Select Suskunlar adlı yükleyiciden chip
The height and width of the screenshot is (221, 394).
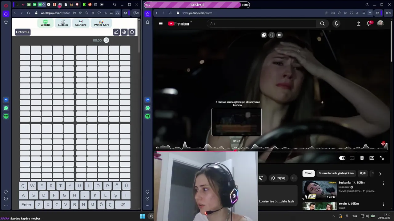(336, 173)
